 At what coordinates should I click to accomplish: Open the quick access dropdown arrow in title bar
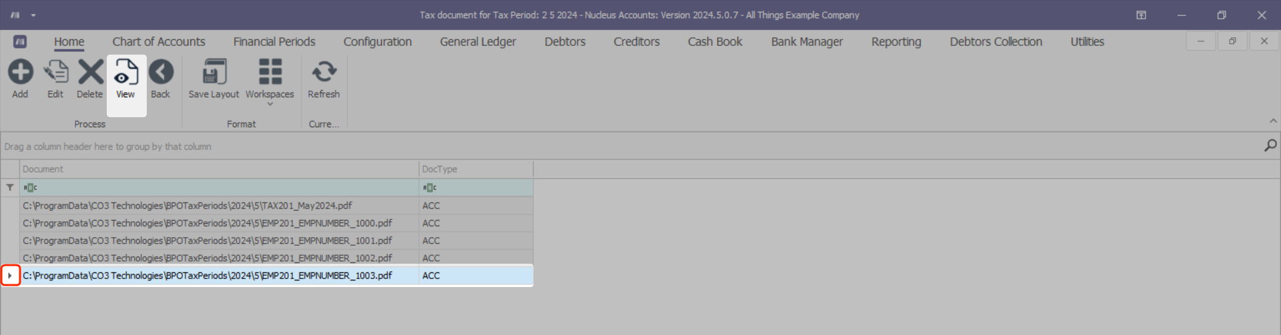pos(33,15)
